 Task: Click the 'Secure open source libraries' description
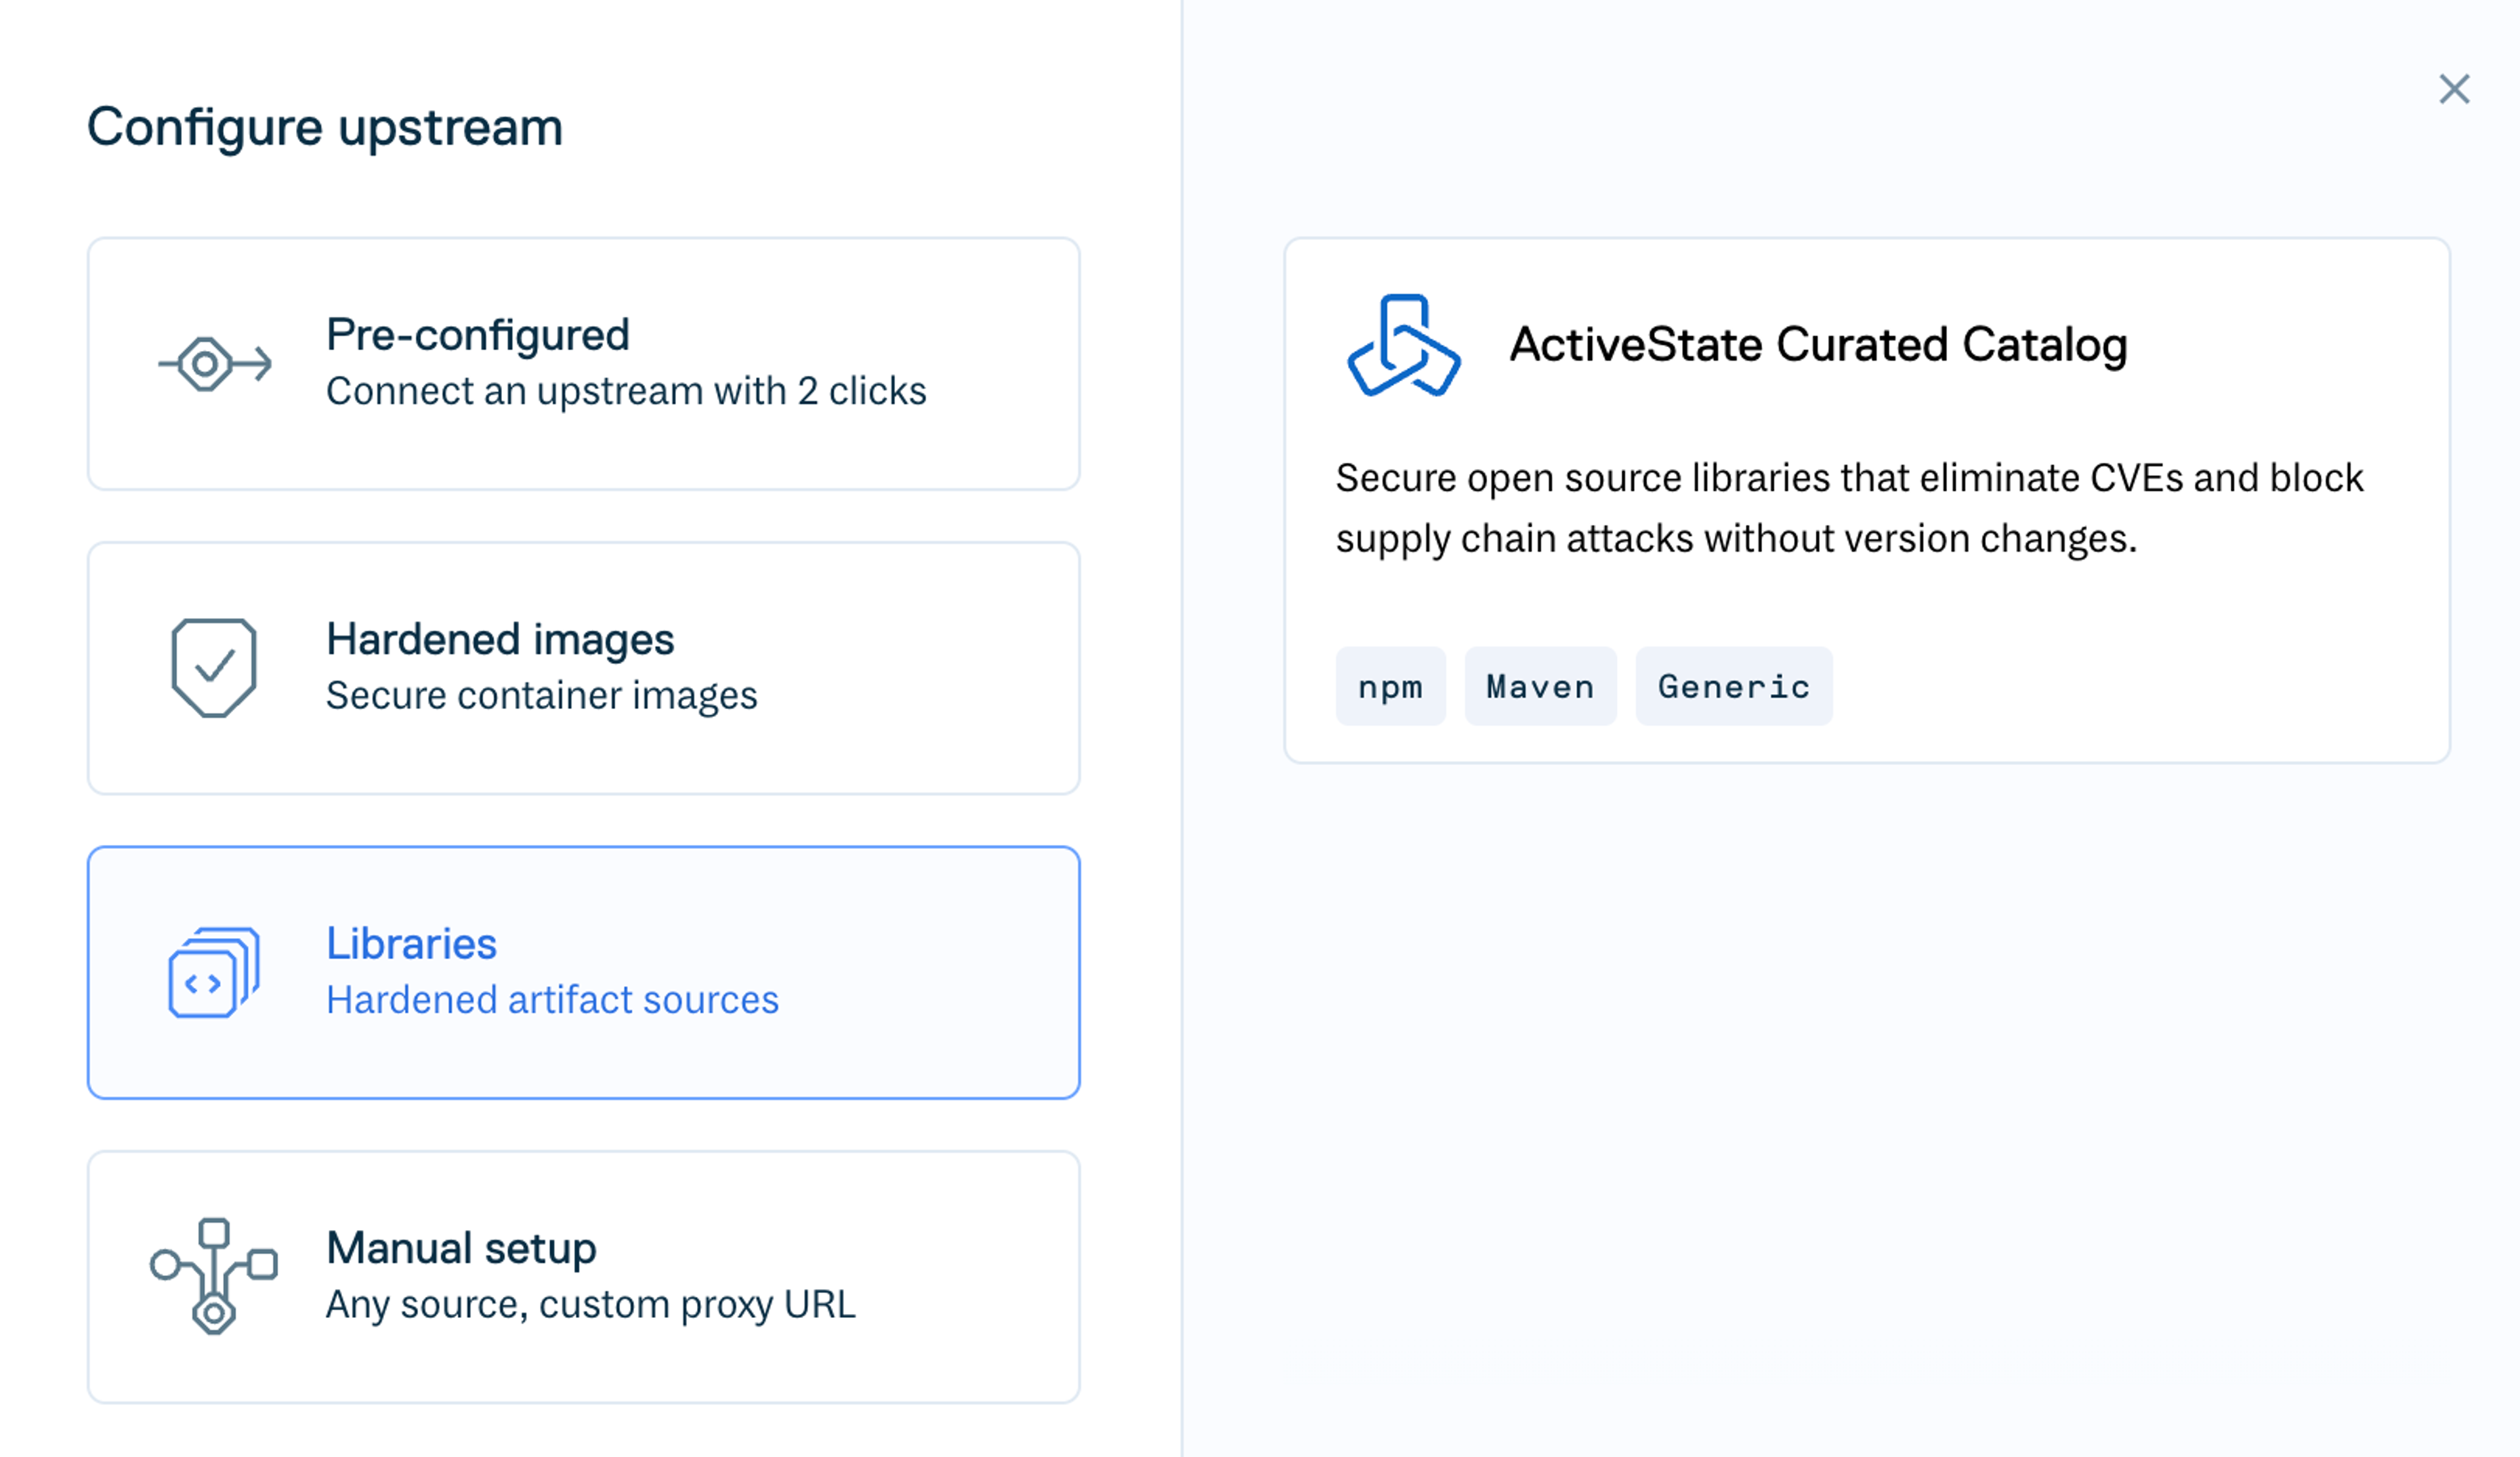1849,508
